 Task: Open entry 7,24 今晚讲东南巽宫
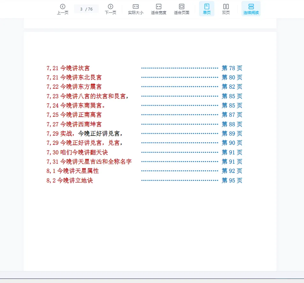pyautogui.click(x=76, y=105)
